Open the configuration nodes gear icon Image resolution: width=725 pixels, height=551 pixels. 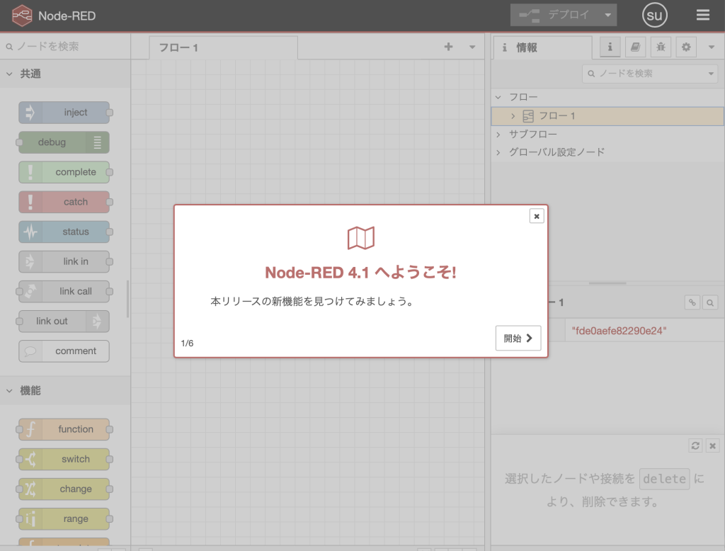[x=685, y=47]
